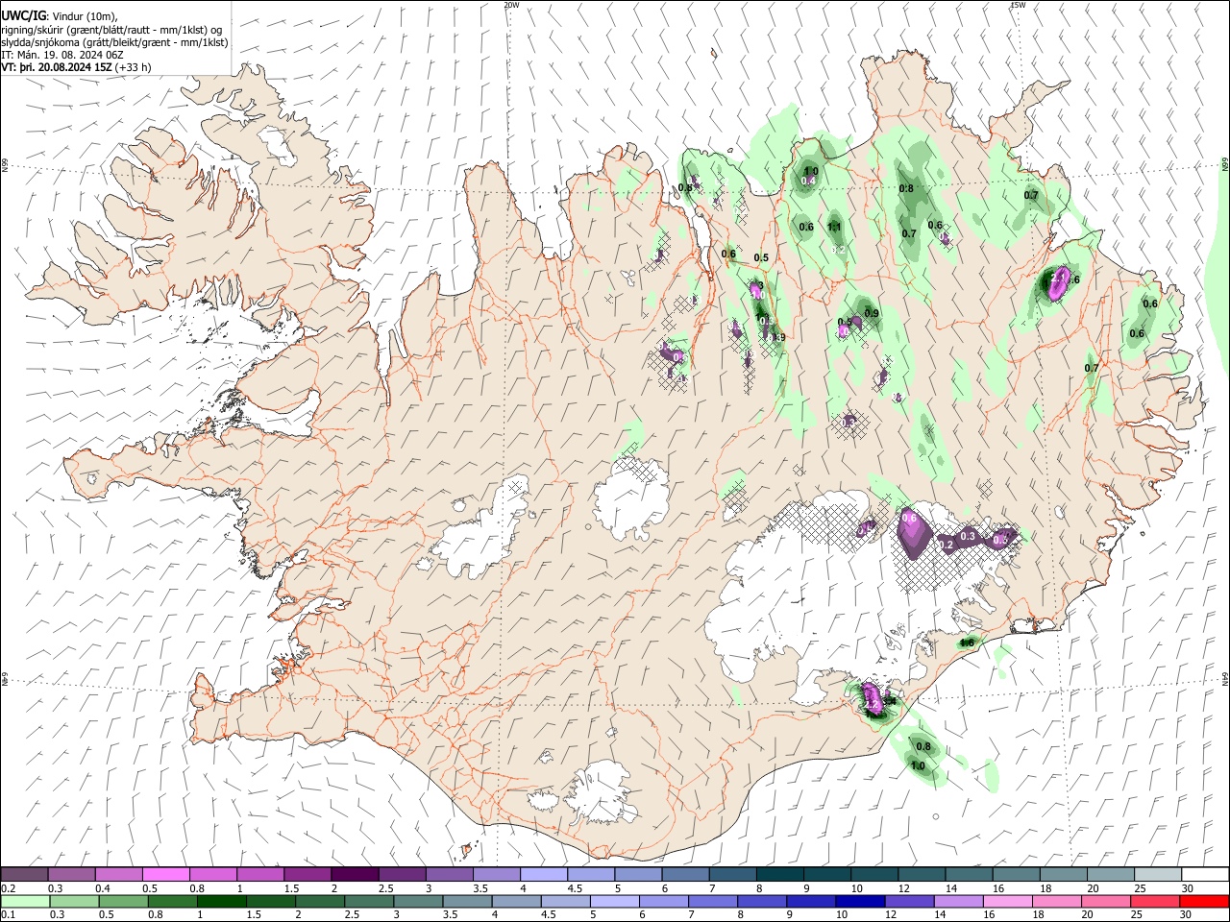Click the bright red swatch labeled 30 in lower legend row
1230x922 pixels.
pyautogui.click(x=1204, y=901)
